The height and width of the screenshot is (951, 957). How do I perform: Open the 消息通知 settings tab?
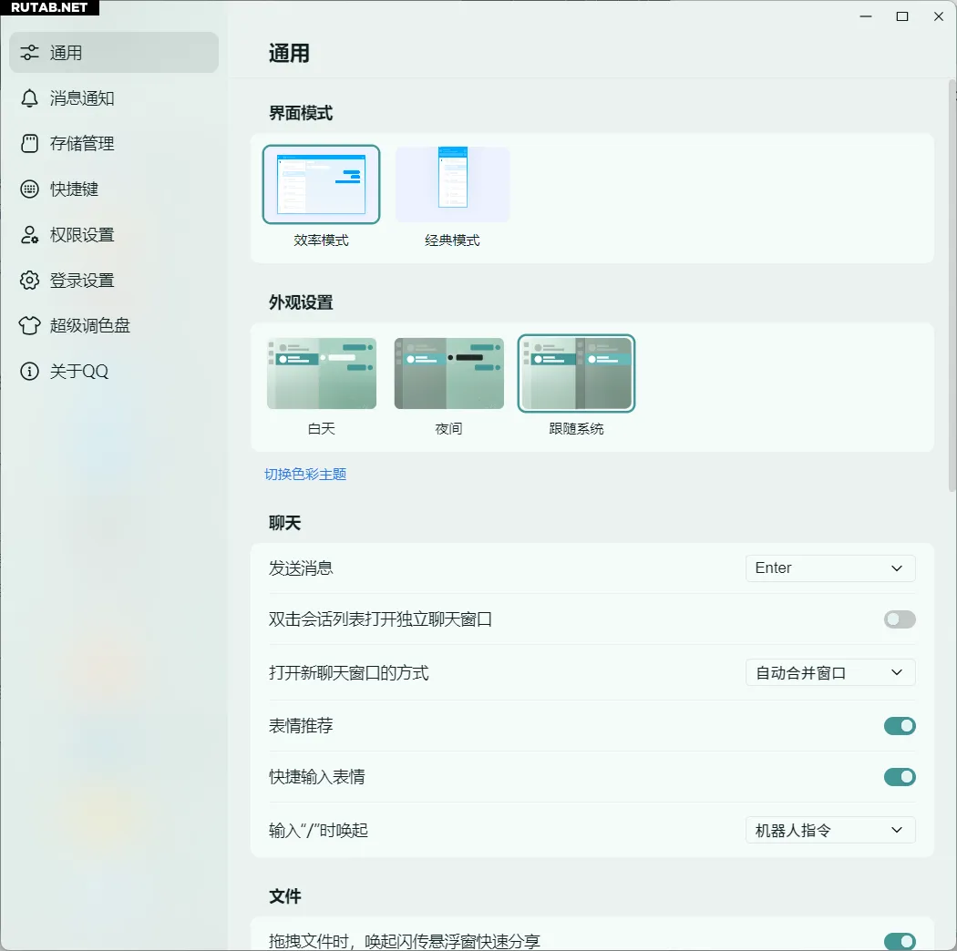coord(82,98)
